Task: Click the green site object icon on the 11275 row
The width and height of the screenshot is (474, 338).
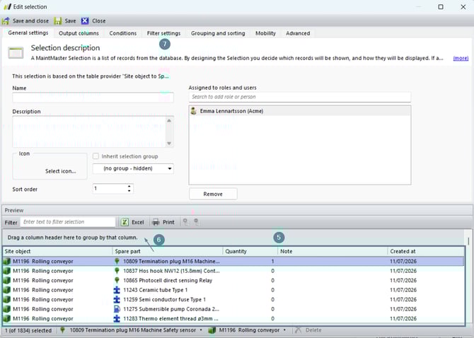Action: (6, 309)
